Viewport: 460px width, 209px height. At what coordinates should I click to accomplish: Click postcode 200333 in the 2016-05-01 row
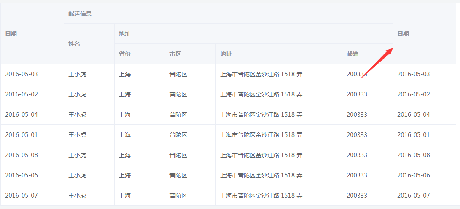357,135
